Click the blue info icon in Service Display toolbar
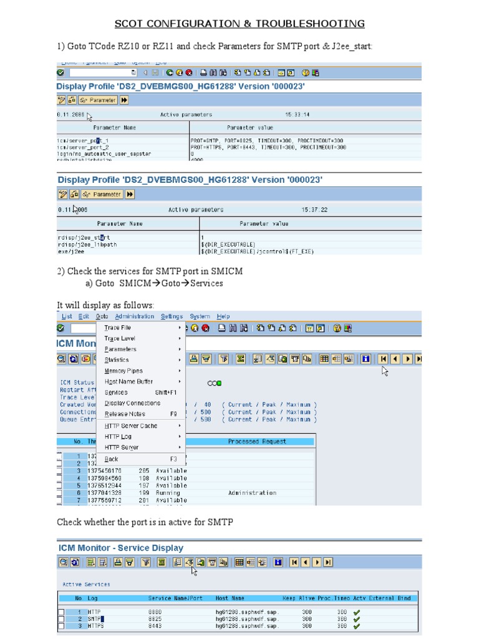Screen dimensions: 479x639 278,562
